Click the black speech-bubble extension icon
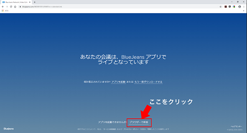The width and height of the screenshot is (247, 133). coord(230,7)
